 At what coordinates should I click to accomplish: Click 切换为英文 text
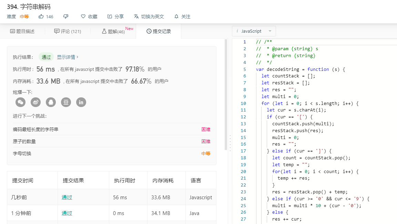click(152, 17)
